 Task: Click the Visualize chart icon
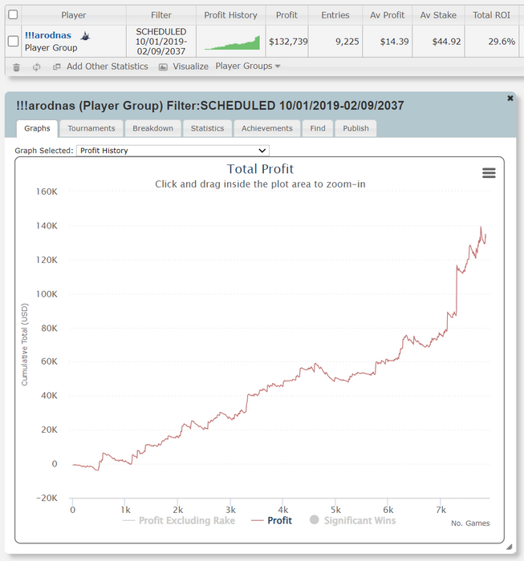coord(163,67)
